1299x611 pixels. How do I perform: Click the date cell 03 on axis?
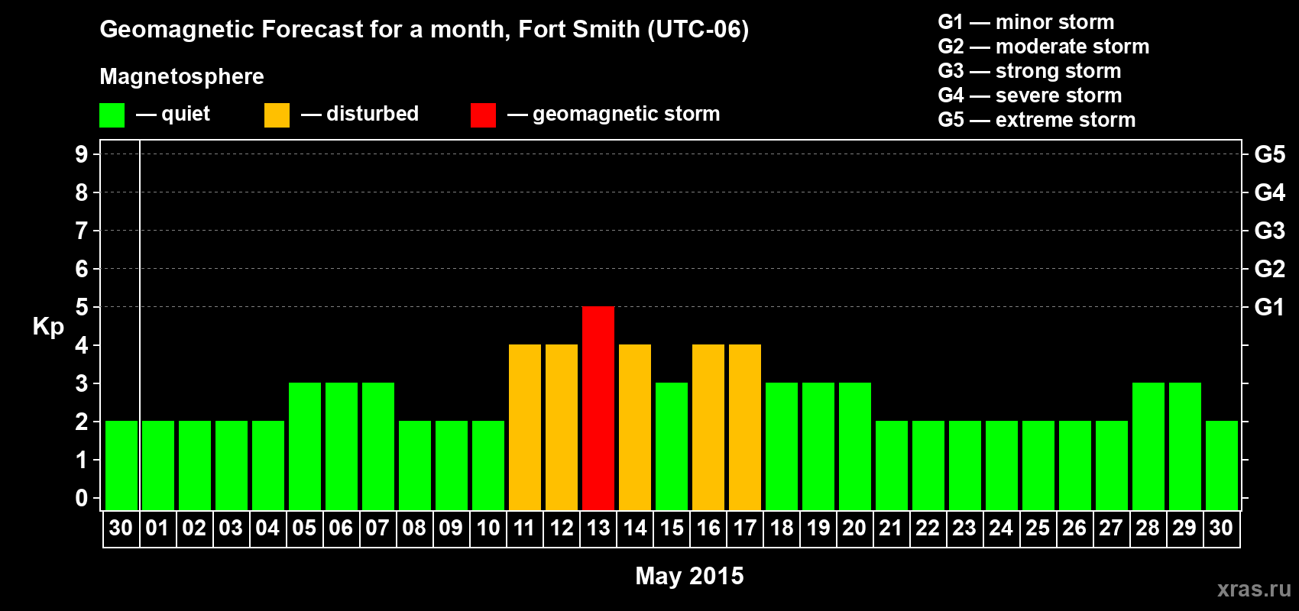coord(232,529)
